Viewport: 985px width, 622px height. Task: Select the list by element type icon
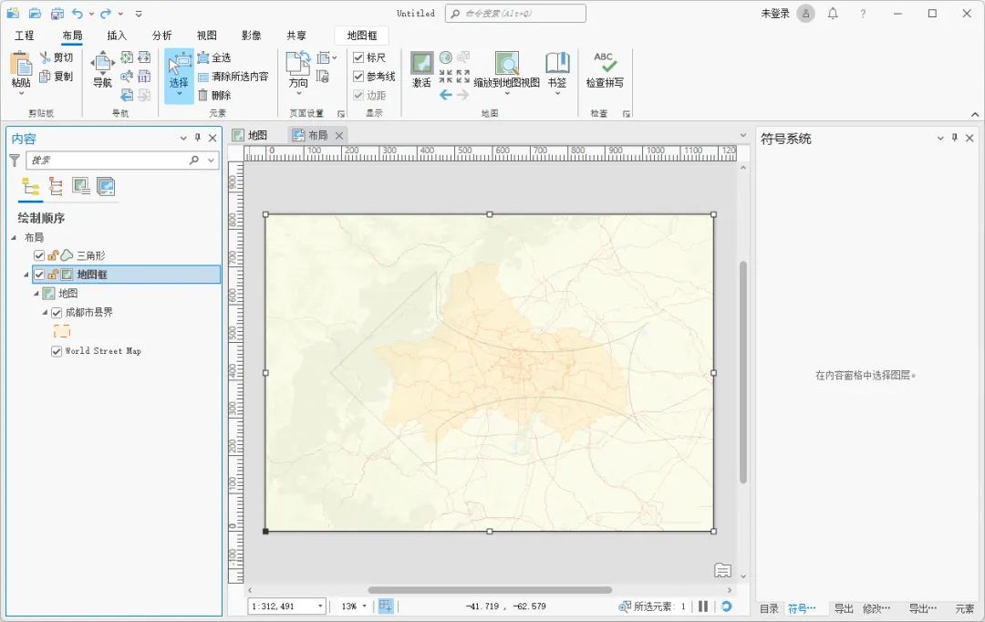point(56,187)
